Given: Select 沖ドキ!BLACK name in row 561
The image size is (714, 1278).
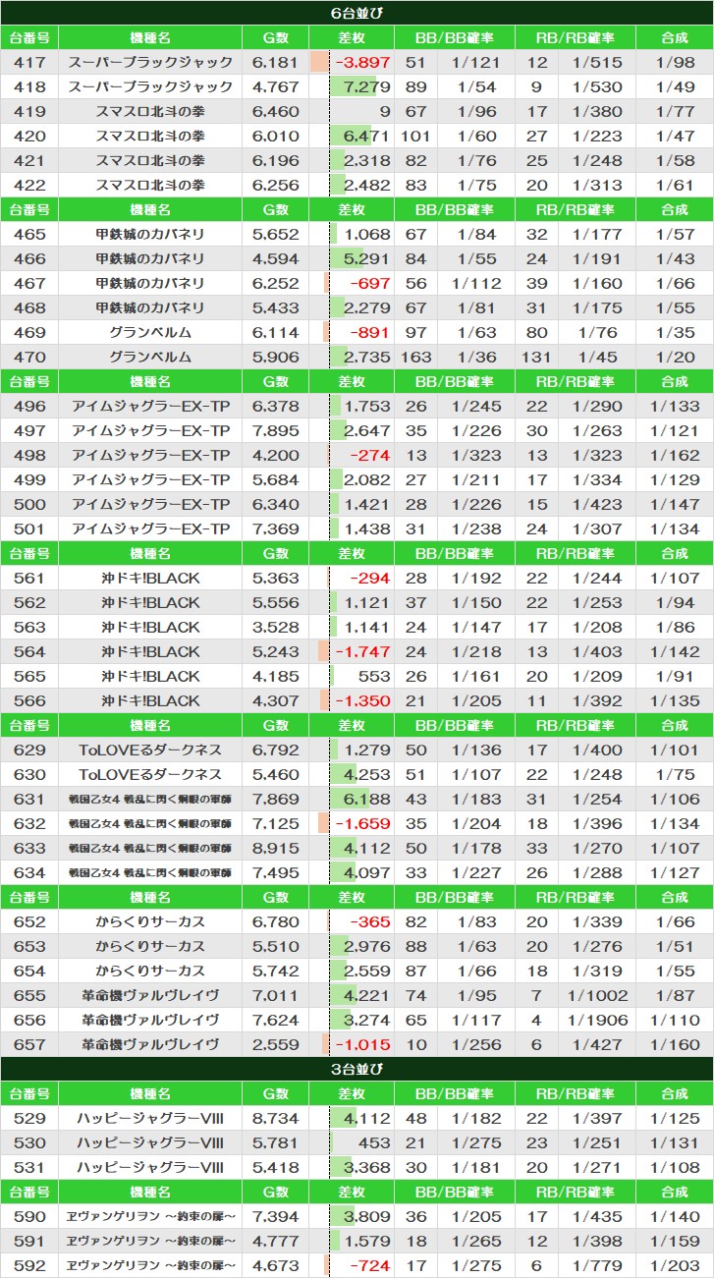Looking at the screenshot, I should pos(150,578).
